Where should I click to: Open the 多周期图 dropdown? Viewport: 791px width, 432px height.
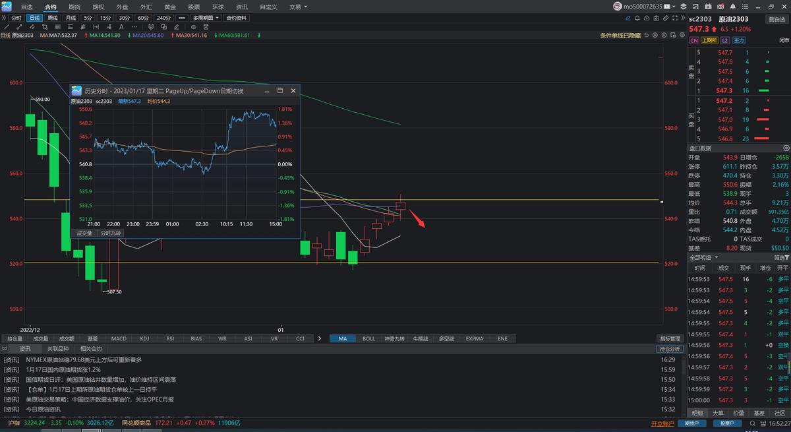point(206,18)
